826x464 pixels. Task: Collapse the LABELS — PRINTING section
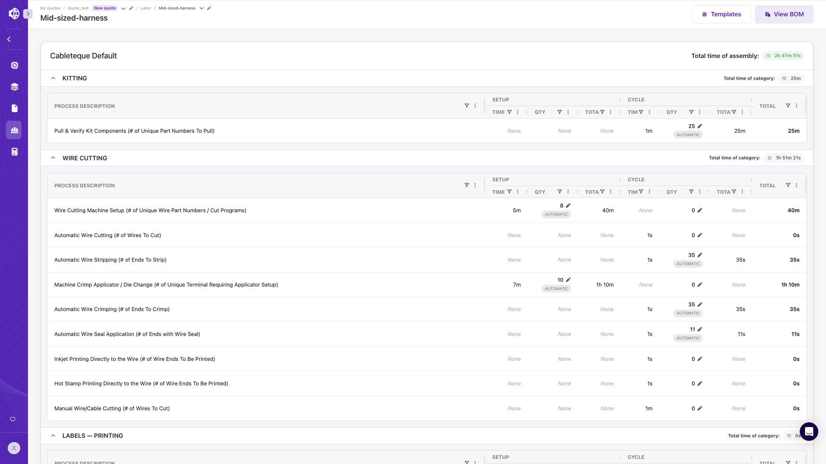tap(53, 436)
